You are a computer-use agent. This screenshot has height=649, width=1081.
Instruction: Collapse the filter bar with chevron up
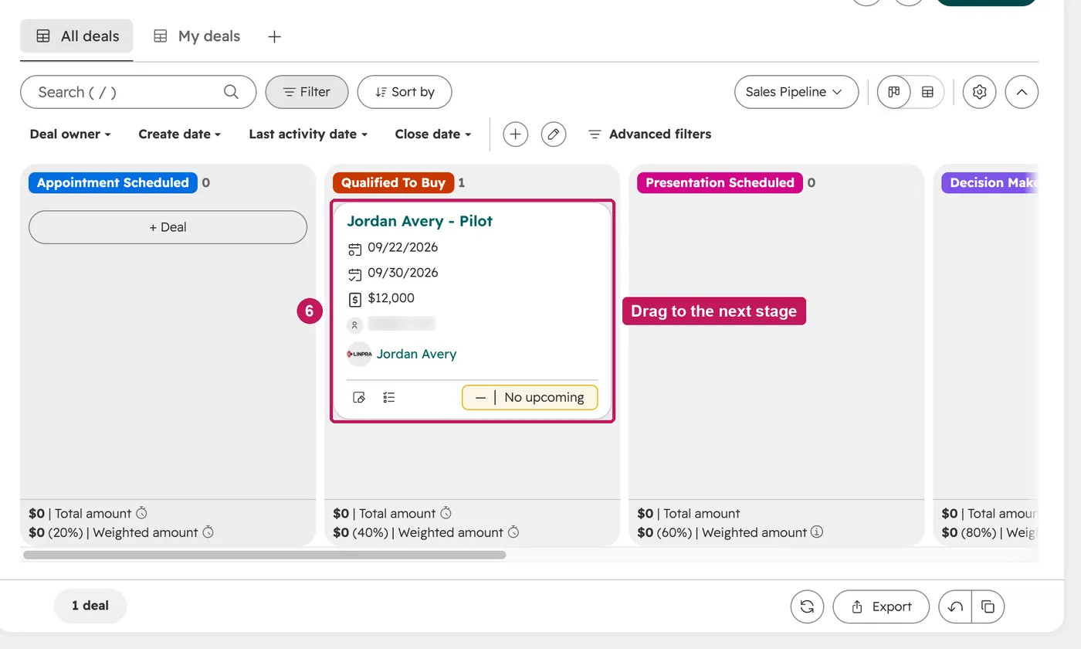1022,92
